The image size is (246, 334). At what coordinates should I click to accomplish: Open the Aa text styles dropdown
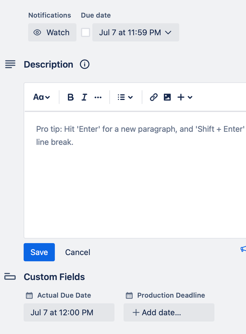coord(41,97)
